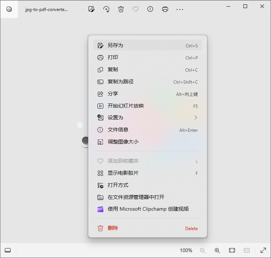Choose 另存为 from the context menu

click(147, 45)
